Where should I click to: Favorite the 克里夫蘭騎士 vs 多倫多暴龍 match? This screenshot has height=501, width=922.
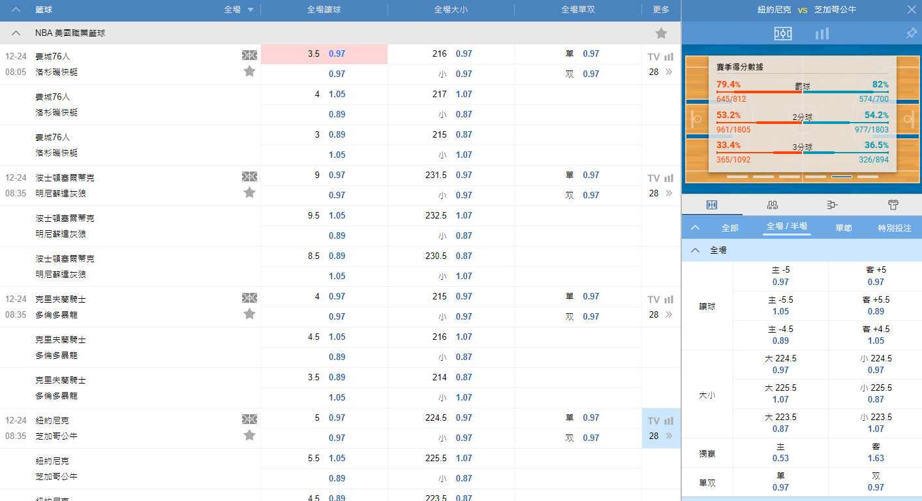click(x=249, y=314)
